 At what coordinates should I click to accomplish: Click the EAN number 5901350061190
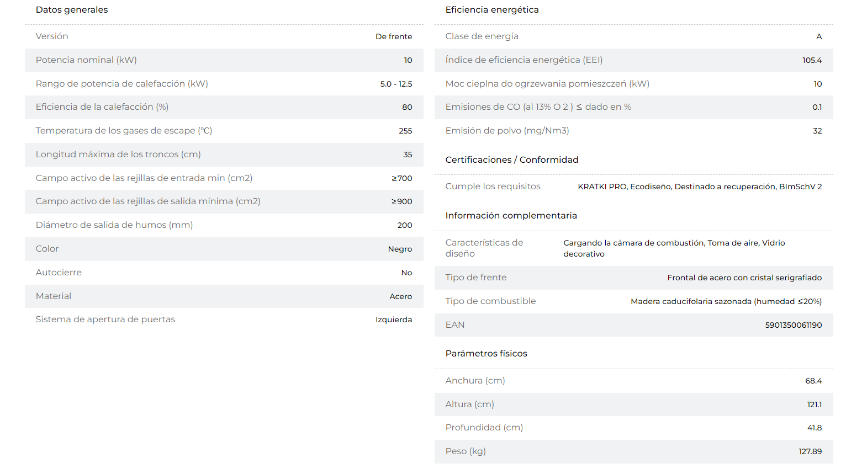pos(794,325)
